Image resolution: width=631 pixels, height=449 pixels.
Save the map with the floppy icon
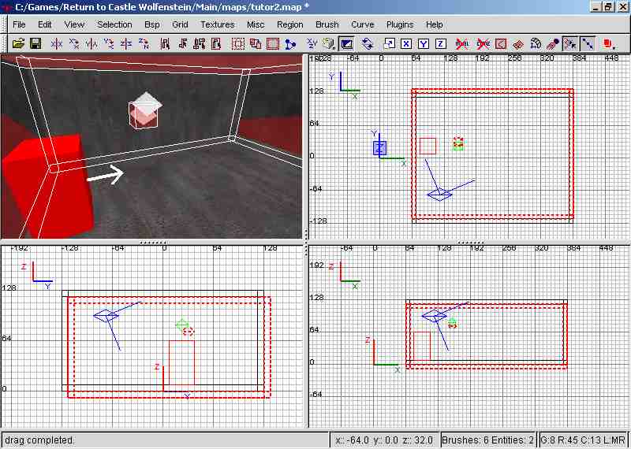coord(35,43)
